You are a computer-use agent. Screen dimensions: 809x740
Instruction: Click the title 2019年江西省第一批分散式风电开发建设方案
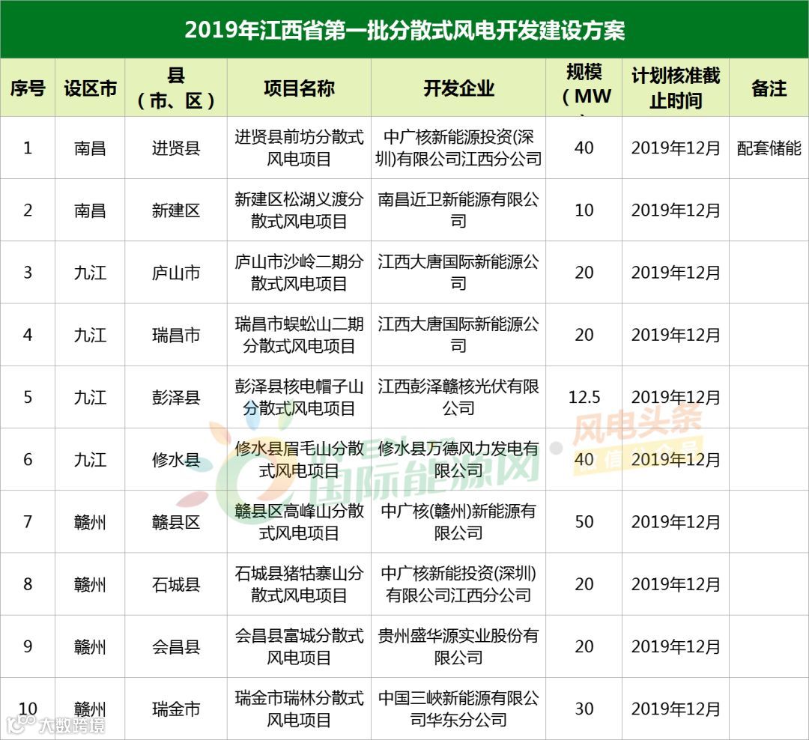click(404, 29)
